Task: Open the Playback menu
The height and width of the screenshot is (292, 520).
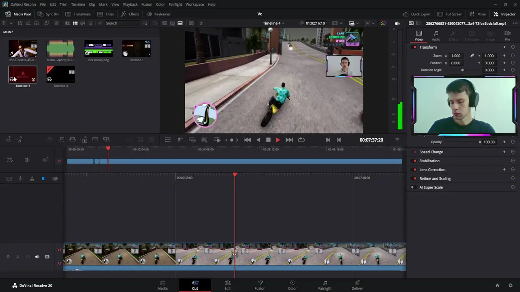Action: [130, 4]
